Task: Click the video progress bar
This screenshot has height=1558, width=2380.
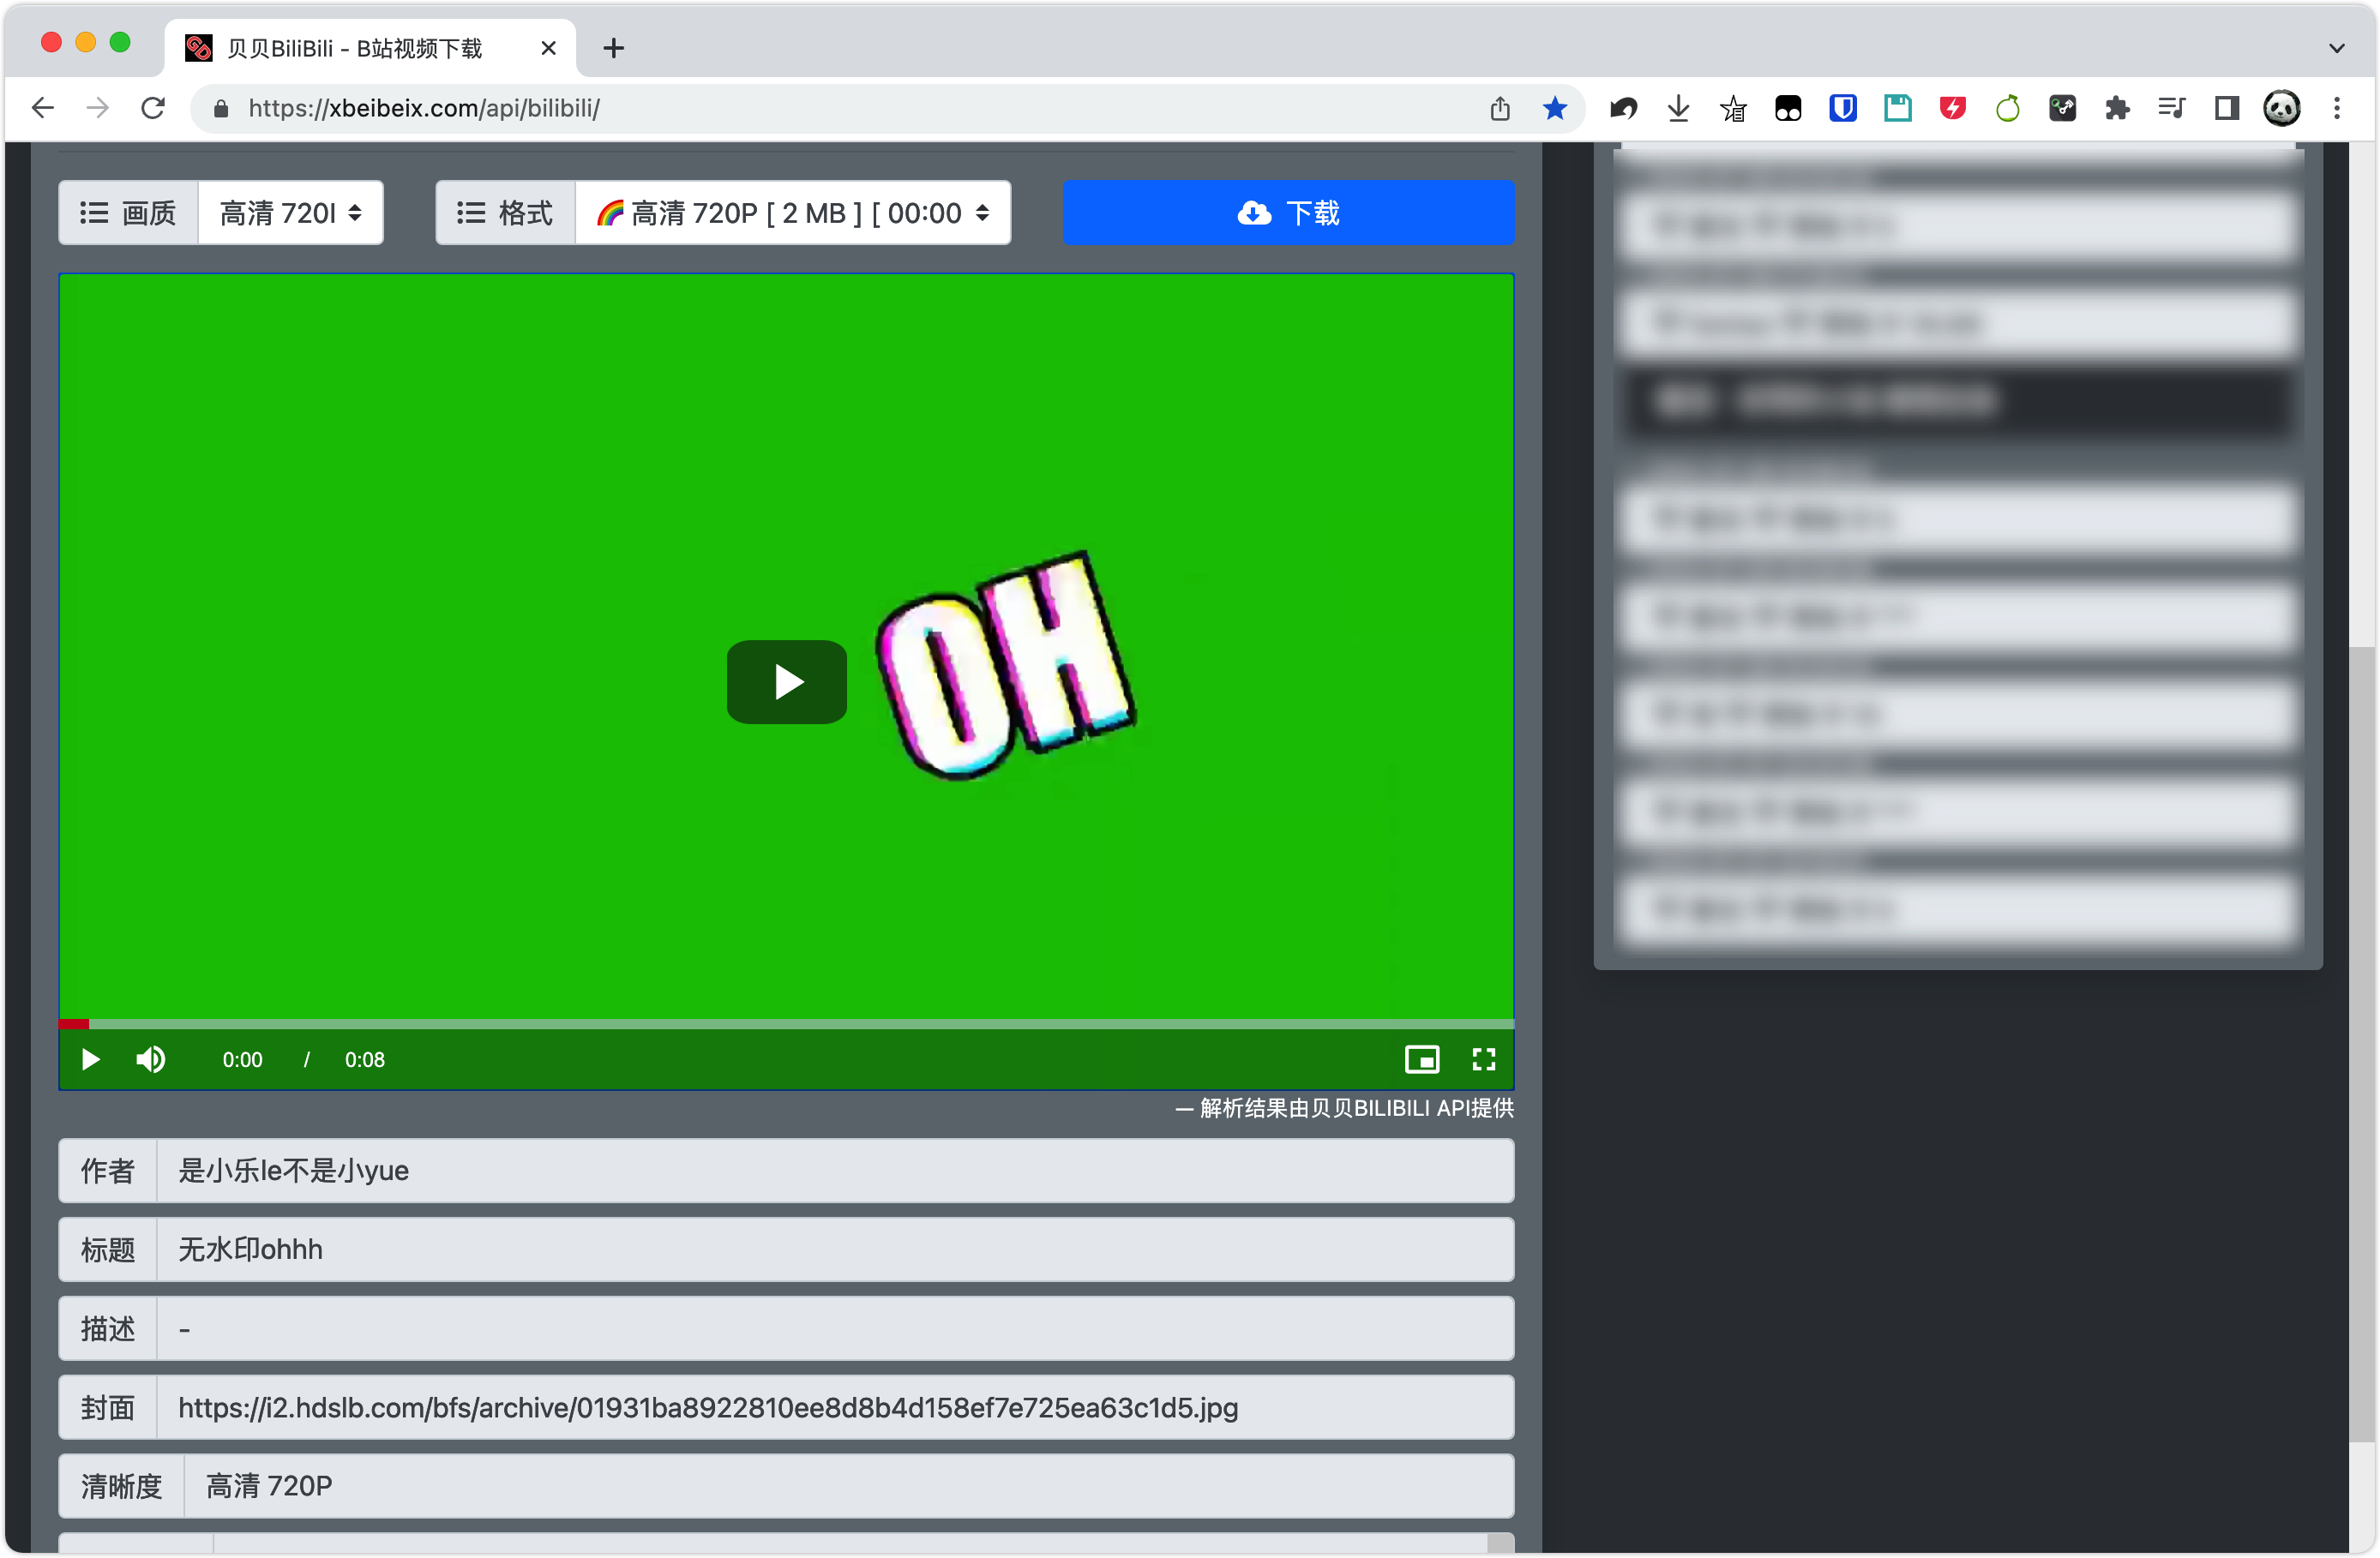Action: click(786, 1023)
